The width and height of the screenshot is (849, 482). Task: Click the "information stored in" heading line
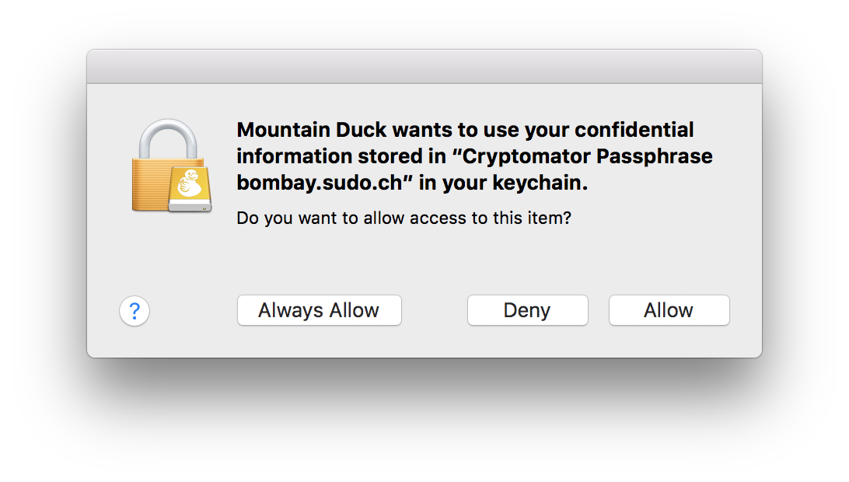click(x=341, y=156)
